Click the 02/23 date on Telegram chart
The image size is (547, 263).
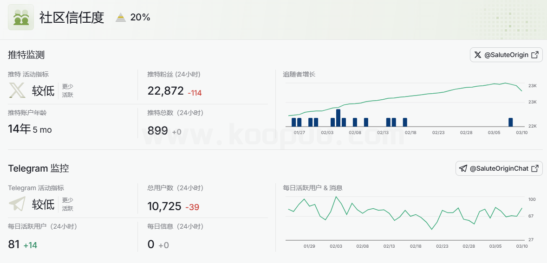[x=442, y=246]
